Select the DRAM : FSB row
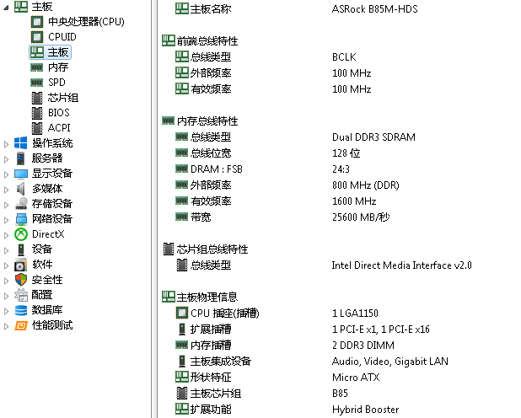Image resolution: width=521 pixels, height=418 pixels. (x=217, y=169)
